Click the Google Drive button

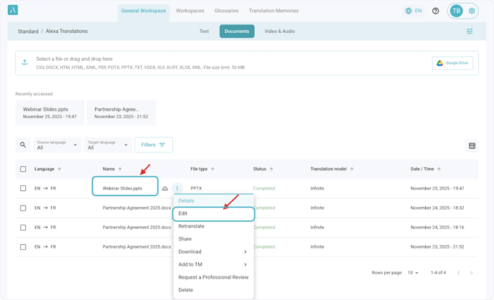click(452, 63)
